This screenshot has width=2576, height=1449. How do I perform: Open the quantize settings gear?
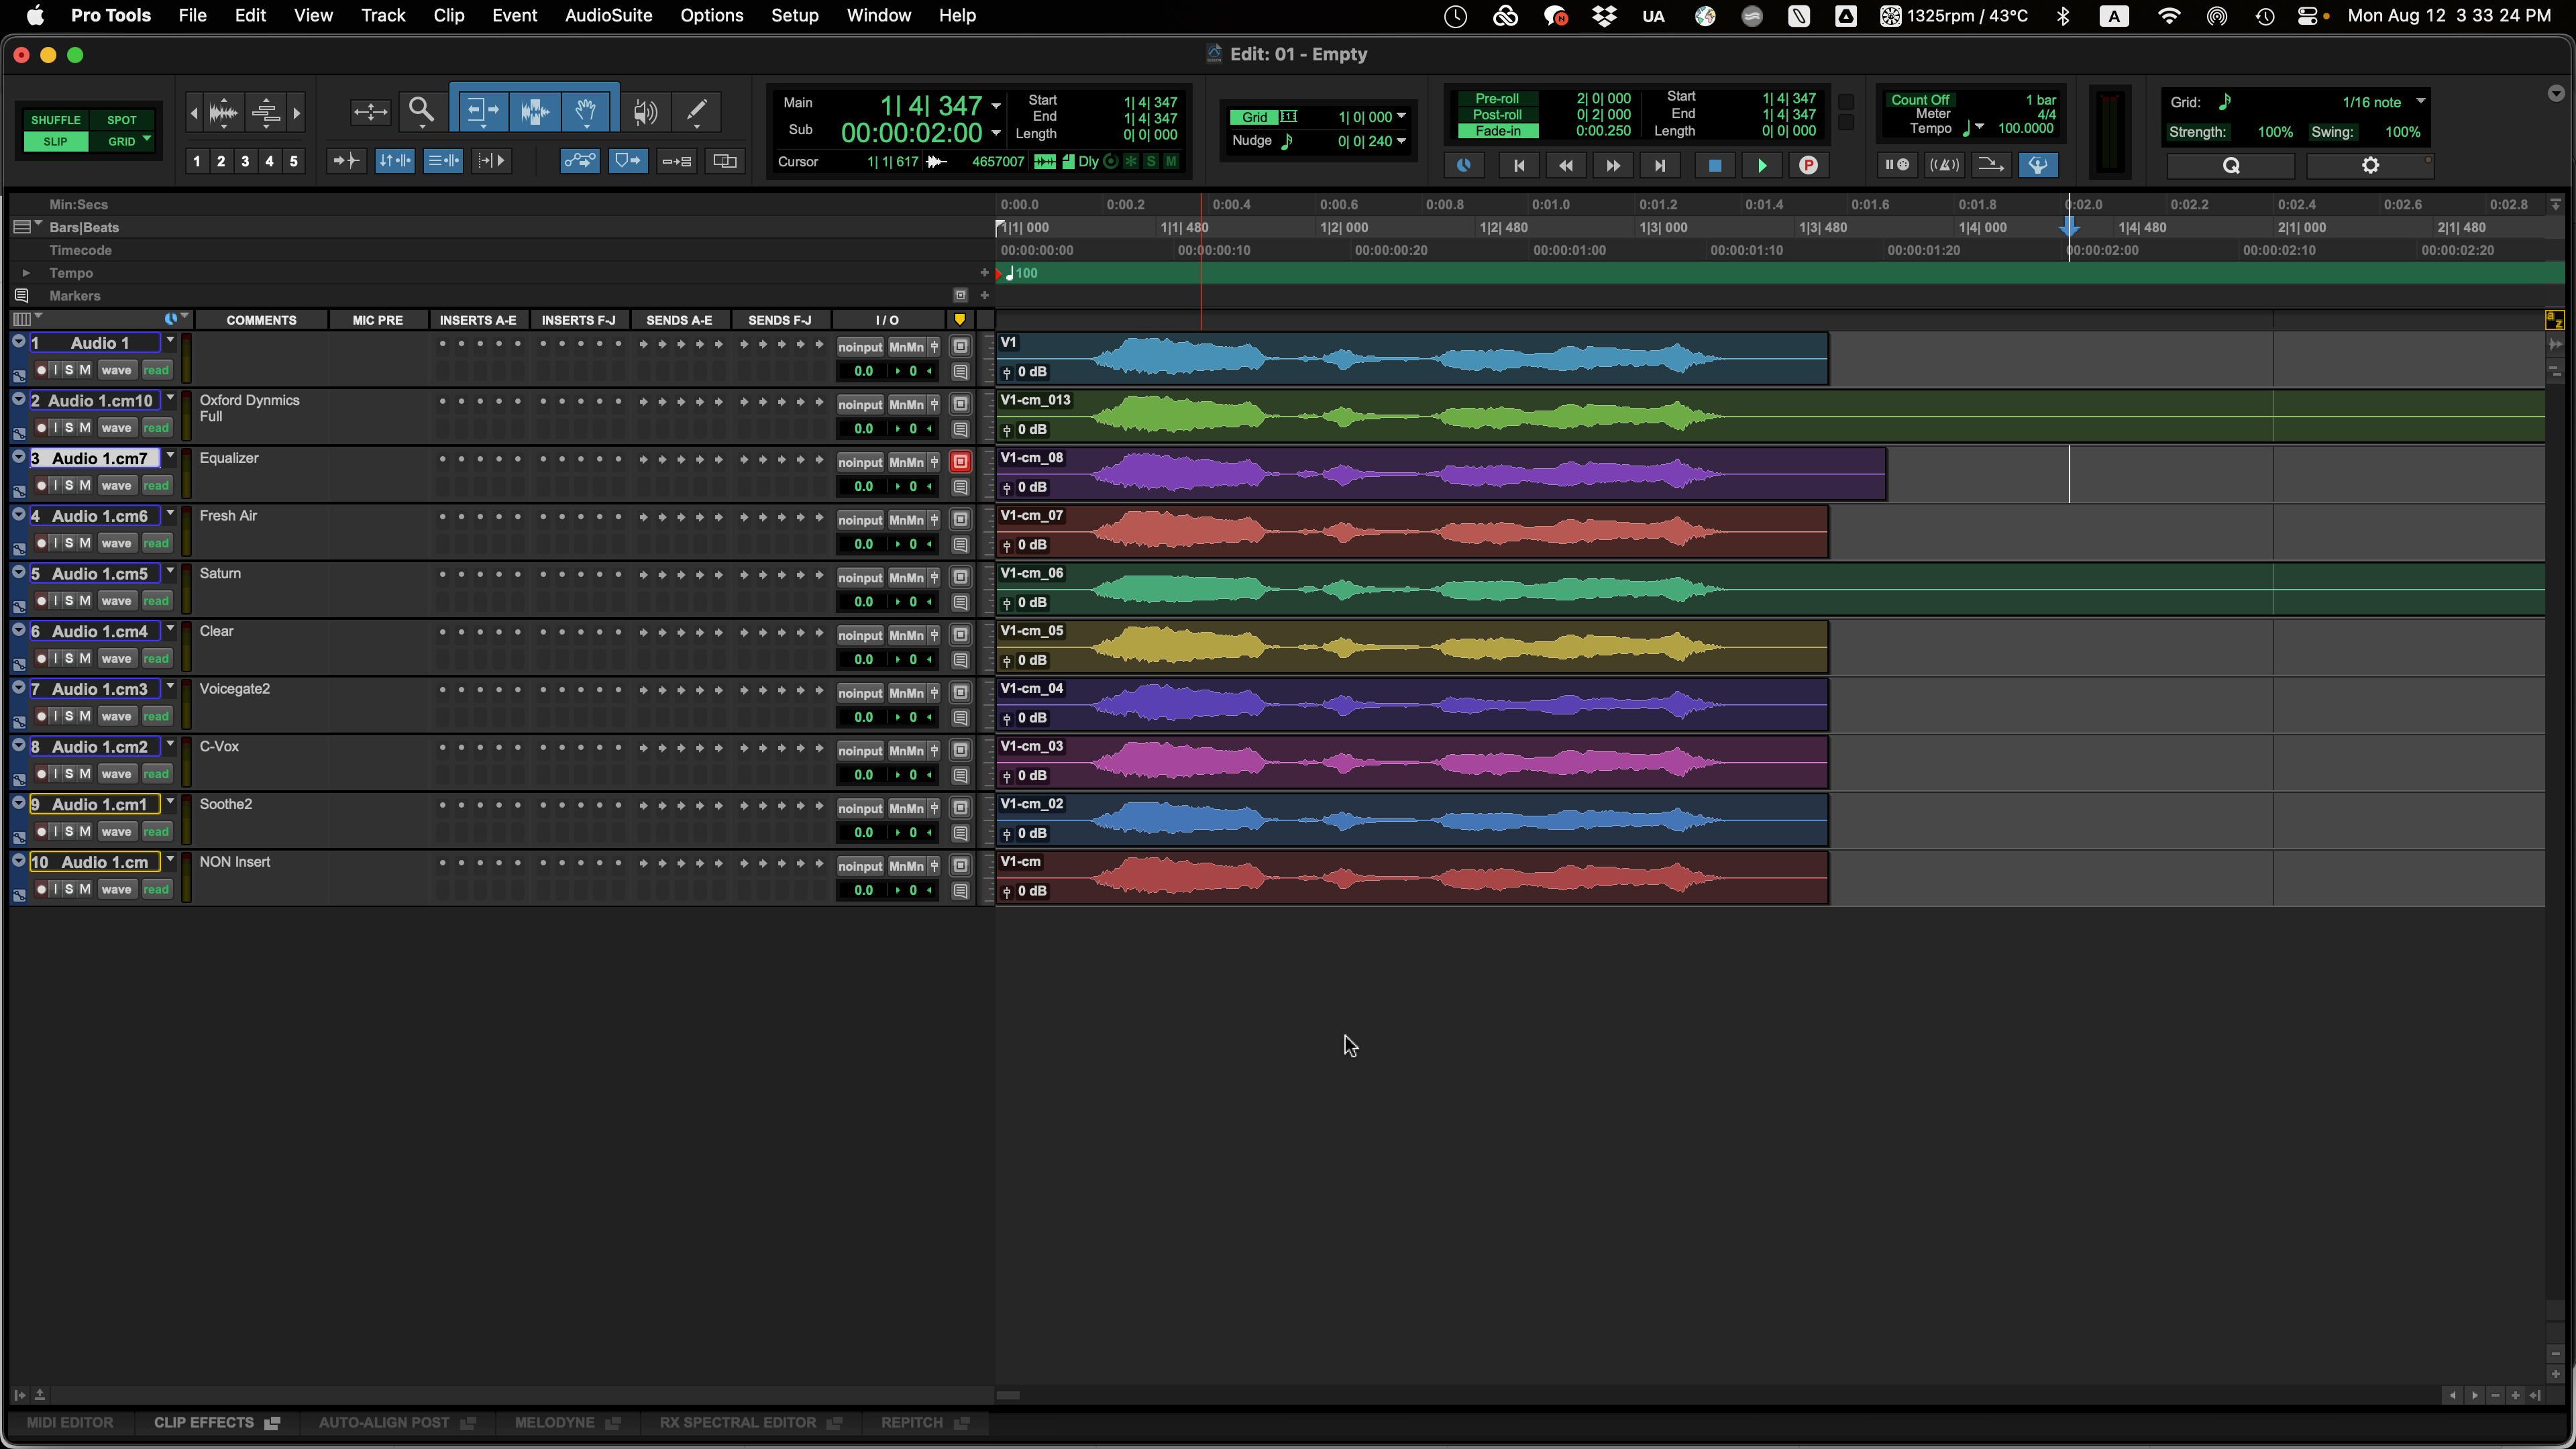[2370, 166]
